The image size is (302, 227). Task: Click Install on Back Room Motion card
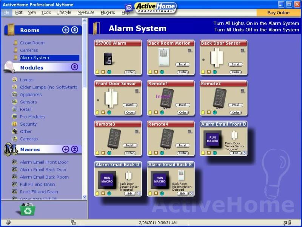(x=183, y=64)
